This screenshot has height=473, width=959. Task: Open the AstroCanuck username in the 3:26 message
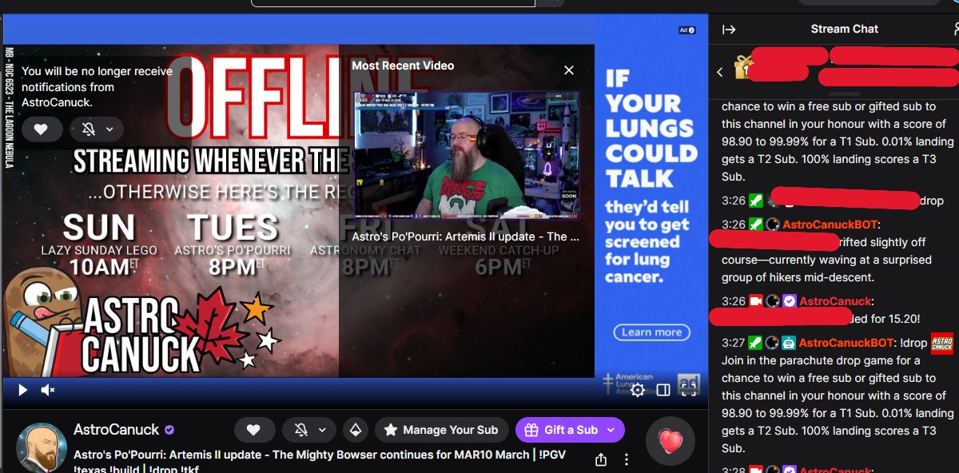coord(835,301)
